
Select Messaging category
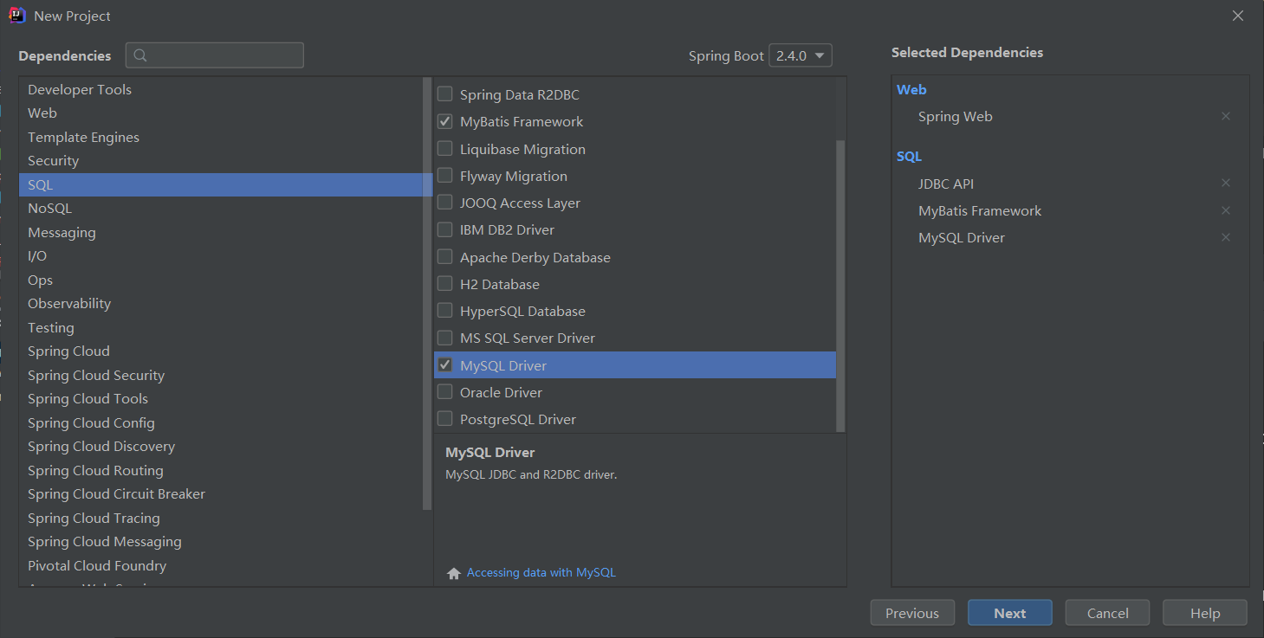(x=221, y=232)
